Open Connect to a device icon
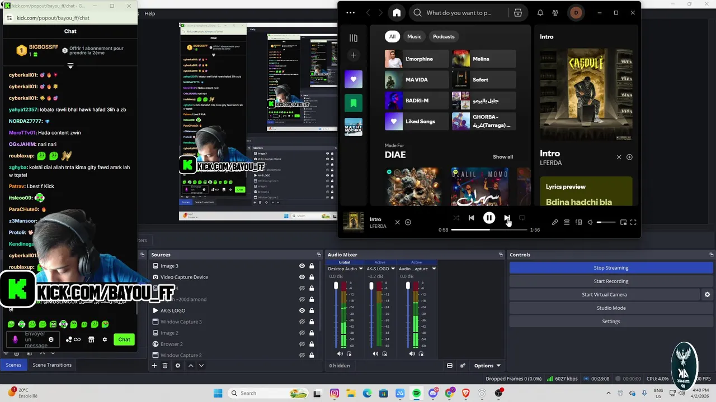716x402 pixels. click(x=578, y=222)
